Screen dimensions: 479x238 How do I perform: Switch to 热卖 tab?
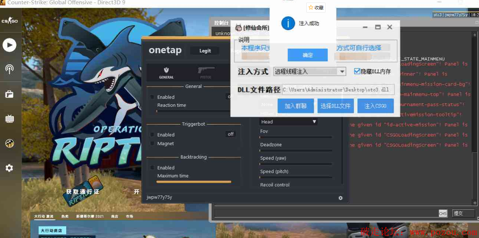[65, 216]
